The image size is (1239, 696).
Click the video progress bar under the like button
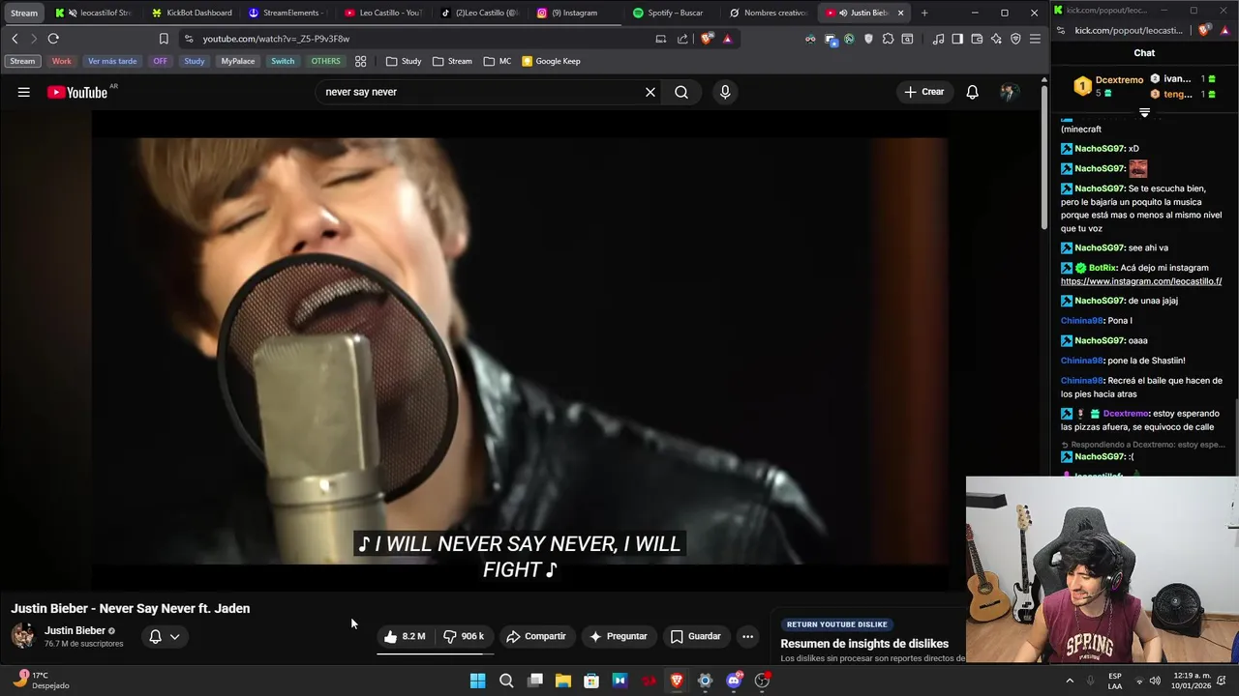coord(436,653)
